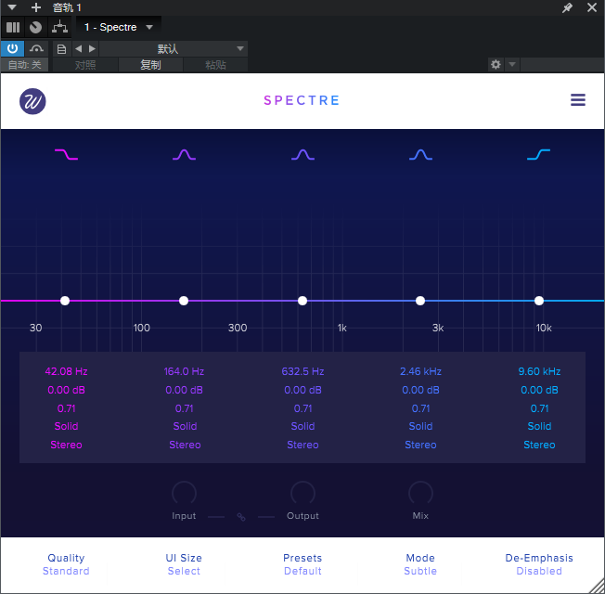Click the 632.5 Hz frequency value
Image resolution: width=605 pixels, height=594 pixels.
tap(302, 371)
